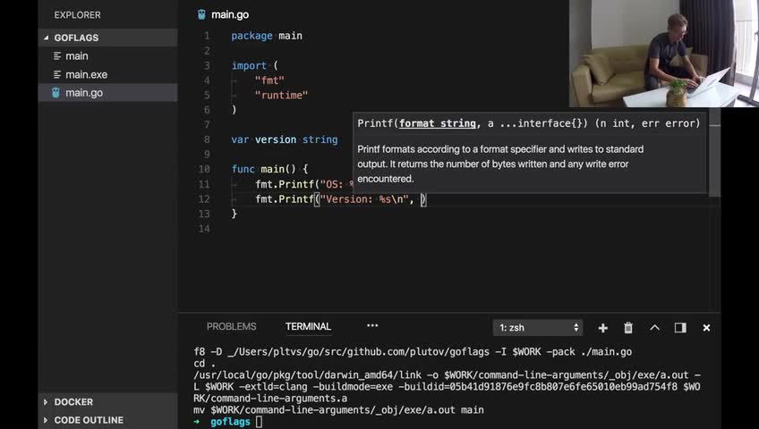The height and width of the screenshot is (429, 759).
Task: Click the EXPLORER sidebar title
Action: 78,15
